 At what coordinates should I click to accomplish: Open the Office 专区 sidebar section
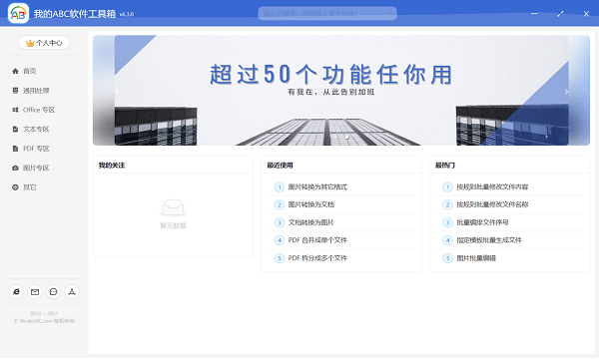click(34, 110)
